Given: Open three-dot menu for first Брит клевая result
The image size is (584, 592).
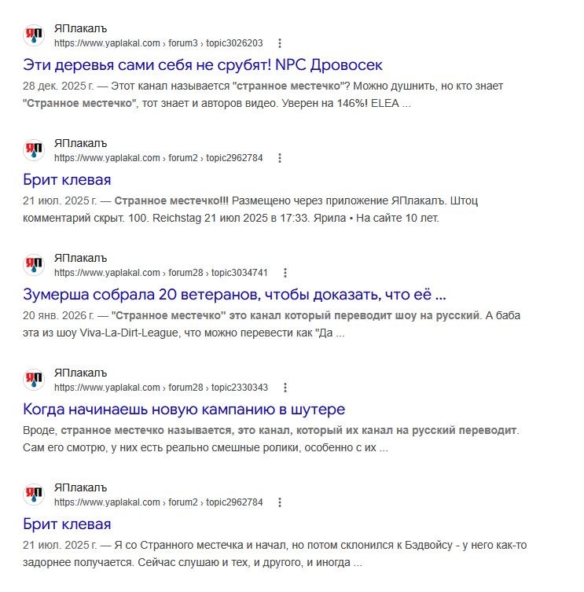Looking at the screenshot, I should tap(280, 158).
